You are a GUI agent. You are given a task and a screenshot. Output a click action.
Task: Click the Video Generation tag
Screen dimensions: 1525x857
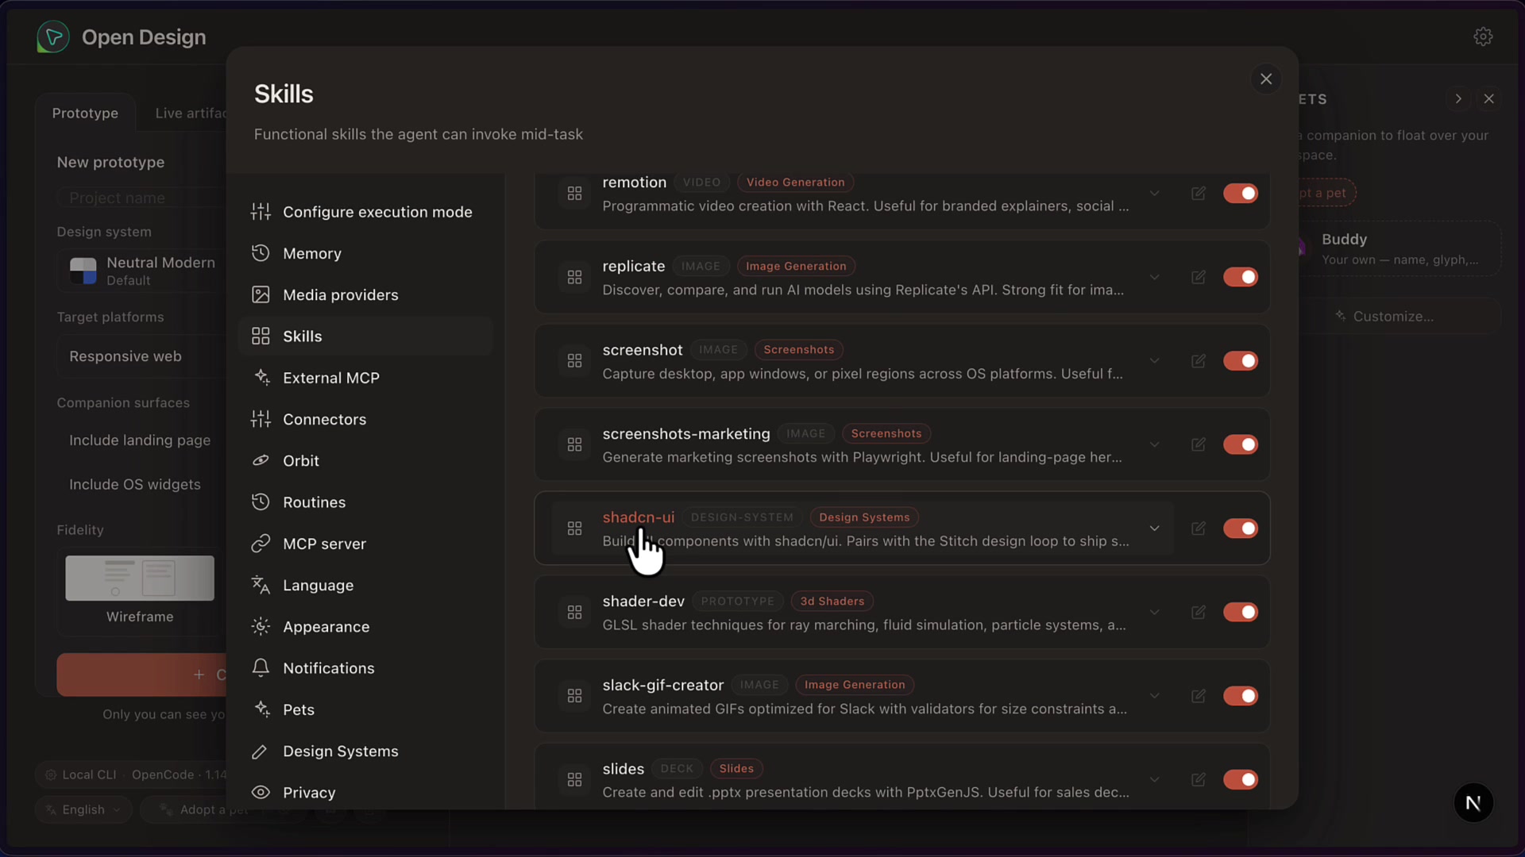[795, 183]
